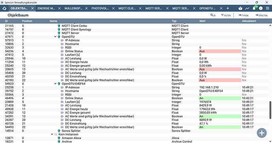Close the Energie M... tab
This screenshot has width=272, height=143.
click(x=59, y=8)
